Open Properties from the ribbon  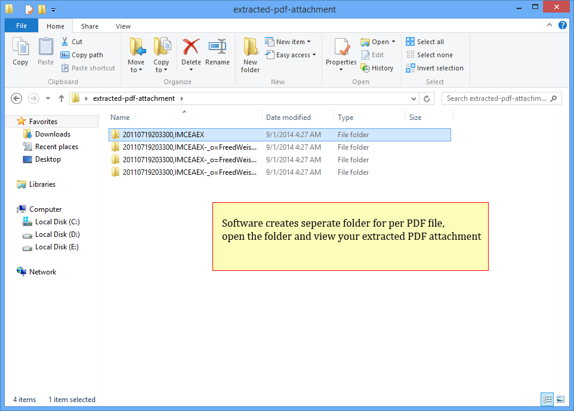coord(341,51)
